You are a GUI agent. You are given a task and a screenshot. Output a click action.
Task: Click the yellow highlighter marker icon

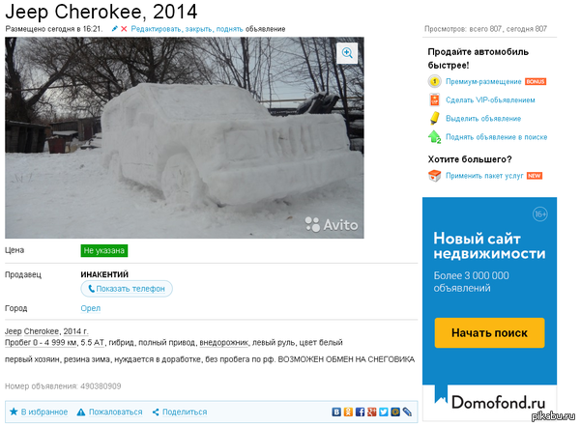[x=435, y=119]
